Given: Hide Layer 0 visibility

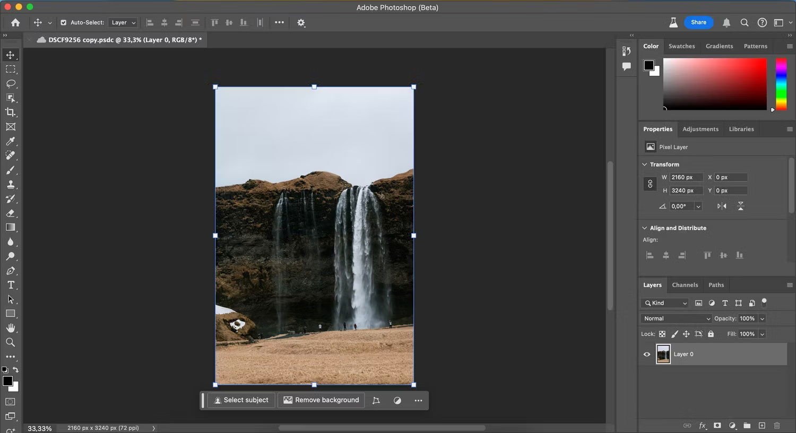Looking at the screenshot, I should pos(646,354).
